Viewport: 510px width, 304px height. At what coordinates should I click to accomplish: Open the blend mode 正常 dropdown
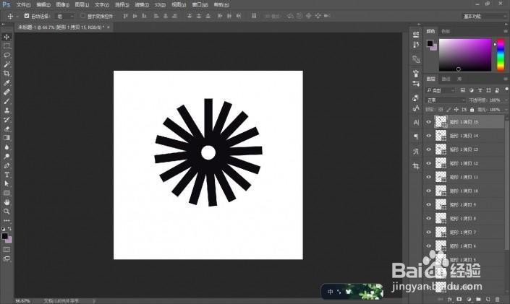point(446,100)
